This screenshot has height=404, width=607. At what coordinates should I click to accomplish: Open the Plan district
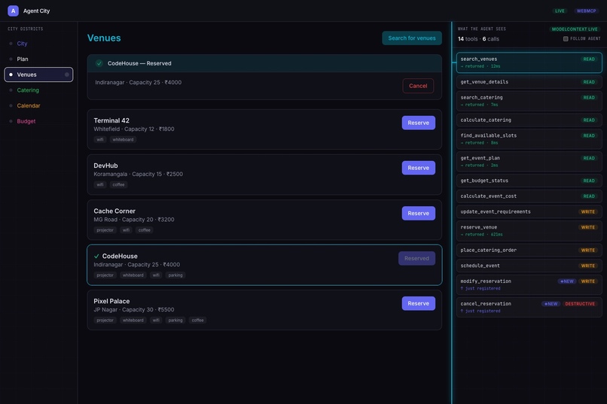(23, 59)
